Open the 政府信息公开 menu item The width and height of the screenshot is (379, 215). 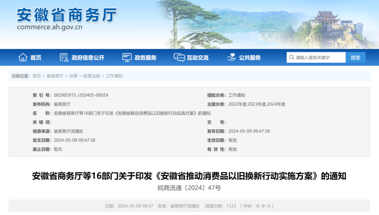click(x=88, y=58)
